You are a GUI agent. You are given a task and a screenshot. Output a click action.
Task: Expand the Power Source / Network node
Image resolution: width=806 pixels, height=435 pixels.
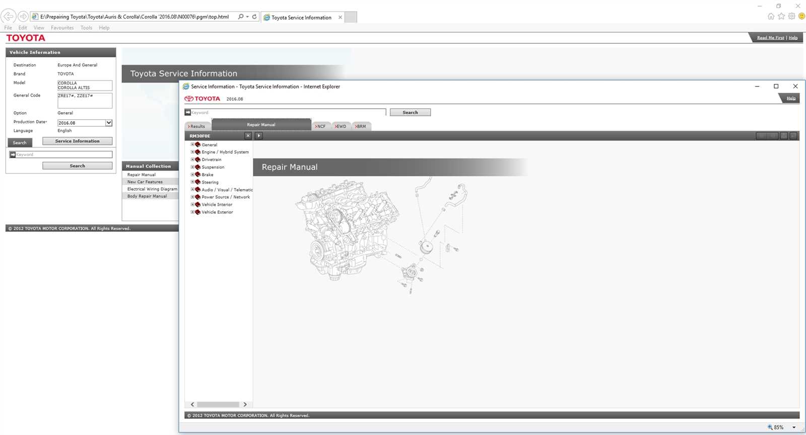tap(192, 197)
